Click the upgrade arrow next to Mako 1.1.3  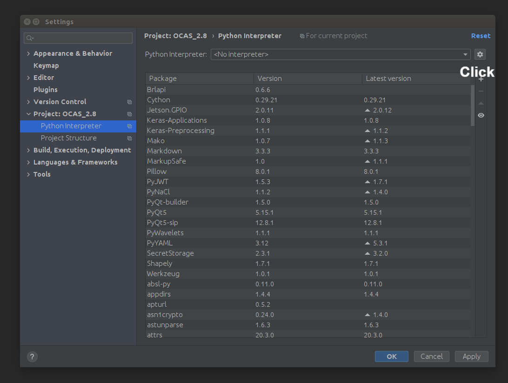click(368, 141)
